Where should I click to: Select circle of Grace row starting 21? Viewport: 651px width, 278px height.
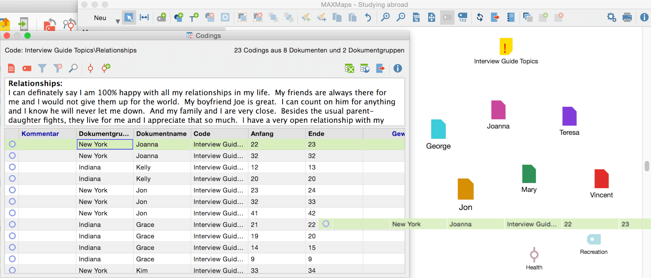tap(12, 224)
